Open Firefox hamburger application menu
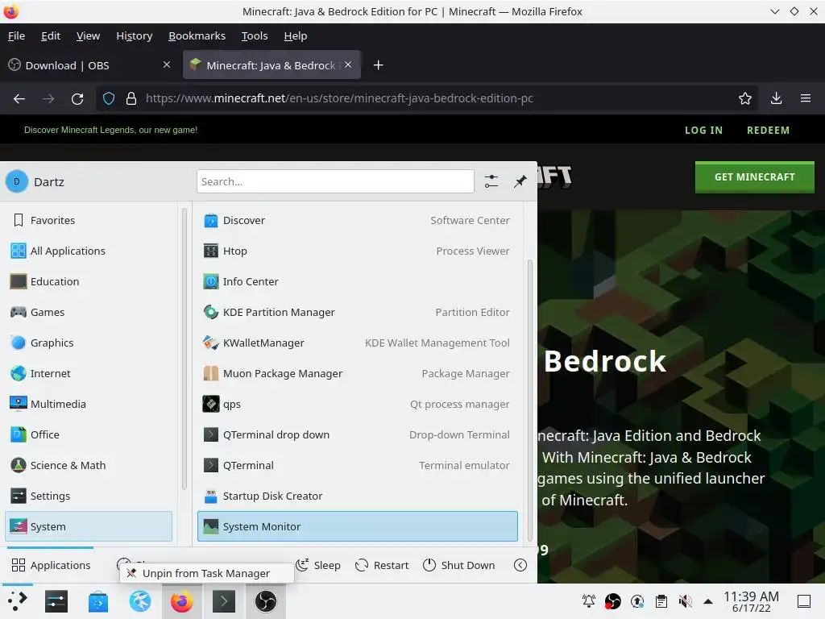825x619 pixels. (x=805, y=98)
